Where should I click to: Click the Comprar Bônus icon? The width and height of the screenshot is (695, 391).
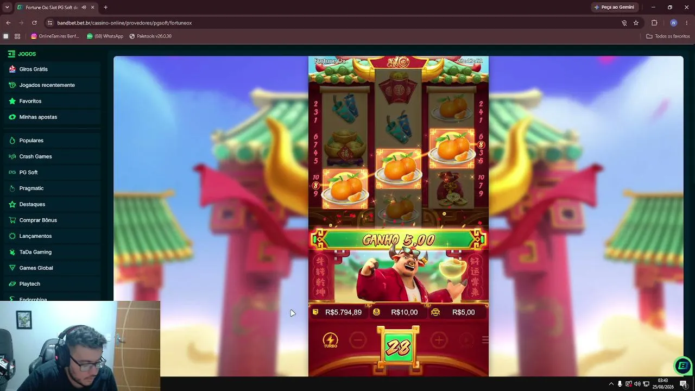pyautogui.click(x=12, y=220)
